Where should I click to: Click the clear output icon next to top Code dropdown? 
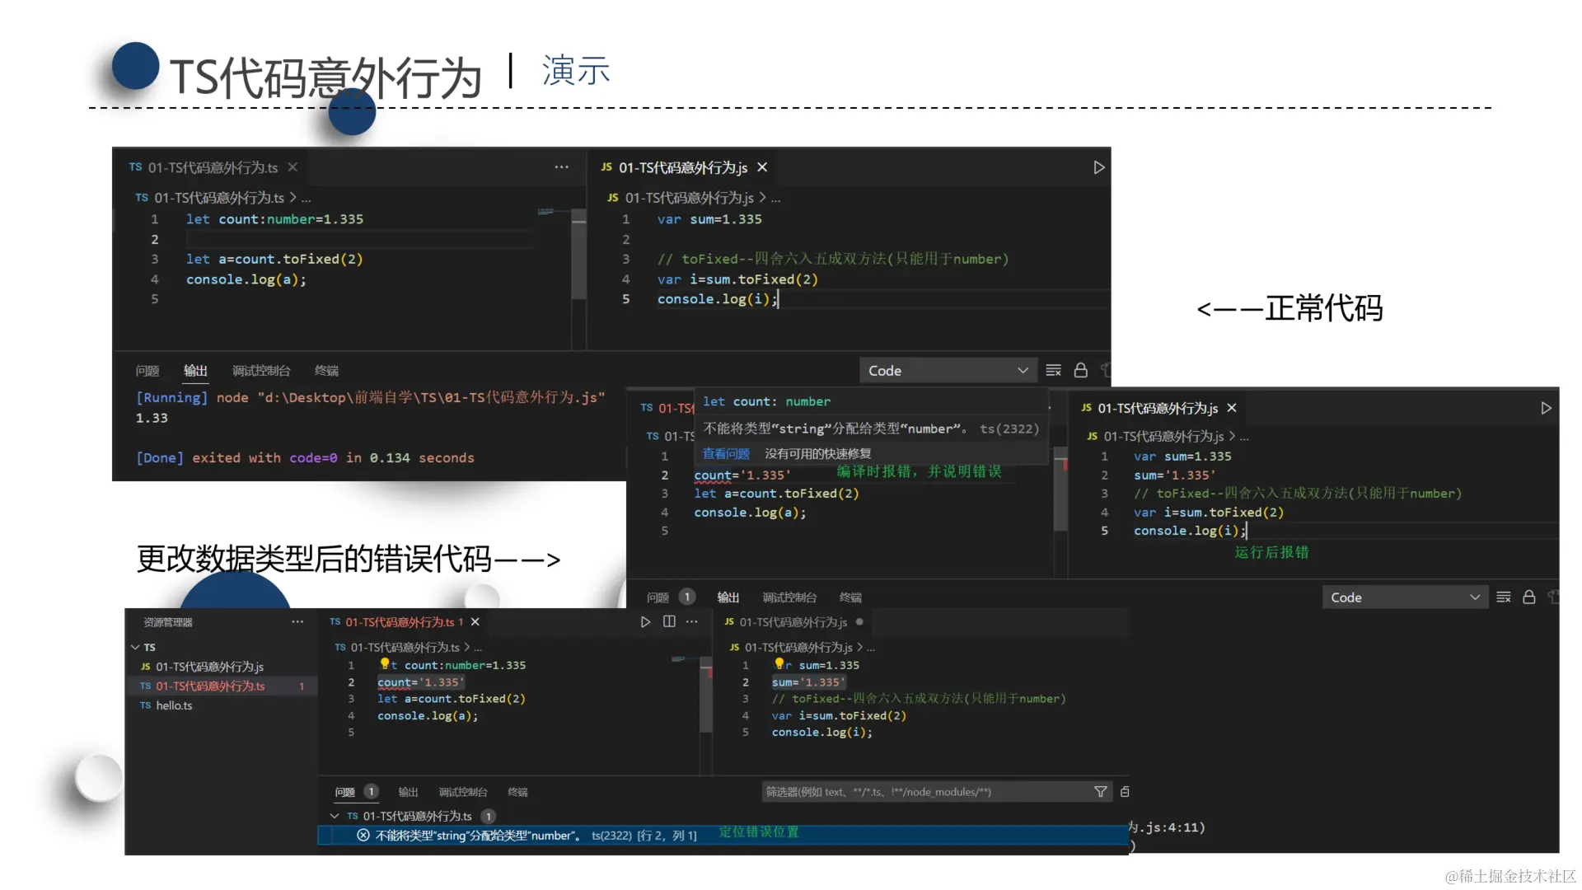[x=1053, y=371]
